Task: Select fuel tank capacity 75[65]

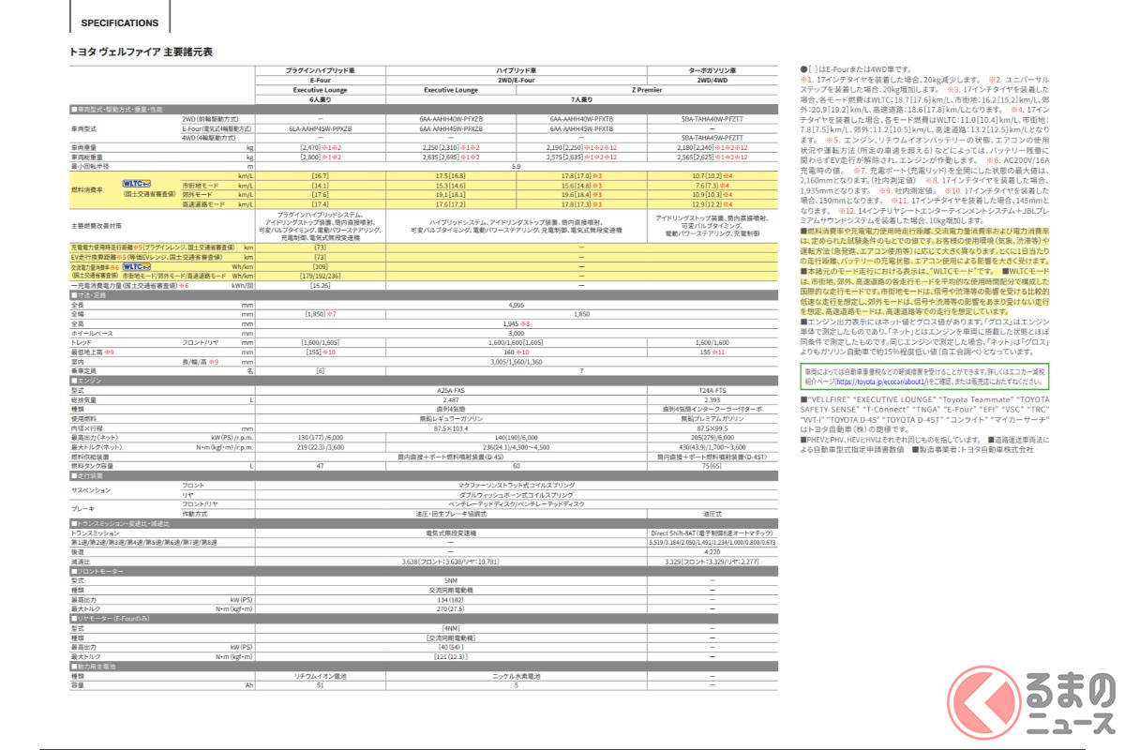Action: pos(712,465)
